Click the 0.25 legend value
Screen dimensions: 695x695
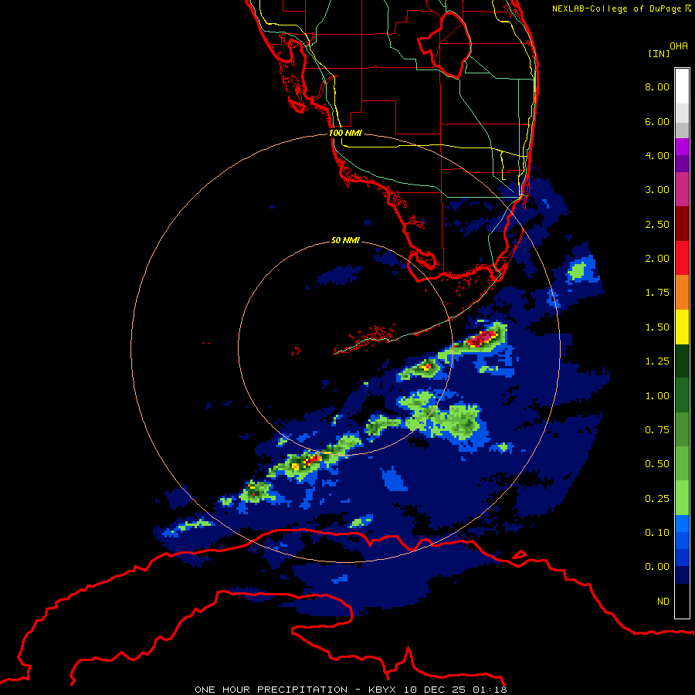click(657, 499)
